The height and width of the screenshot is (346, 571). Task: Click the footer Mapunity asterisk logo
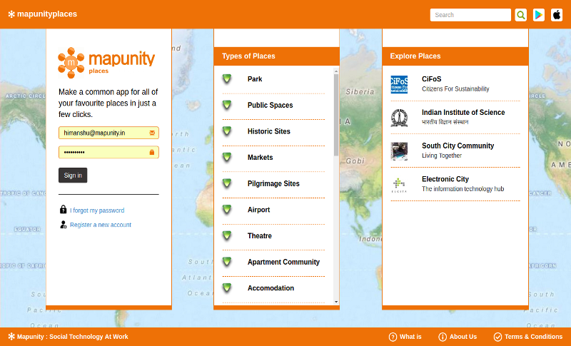(11, 337)
